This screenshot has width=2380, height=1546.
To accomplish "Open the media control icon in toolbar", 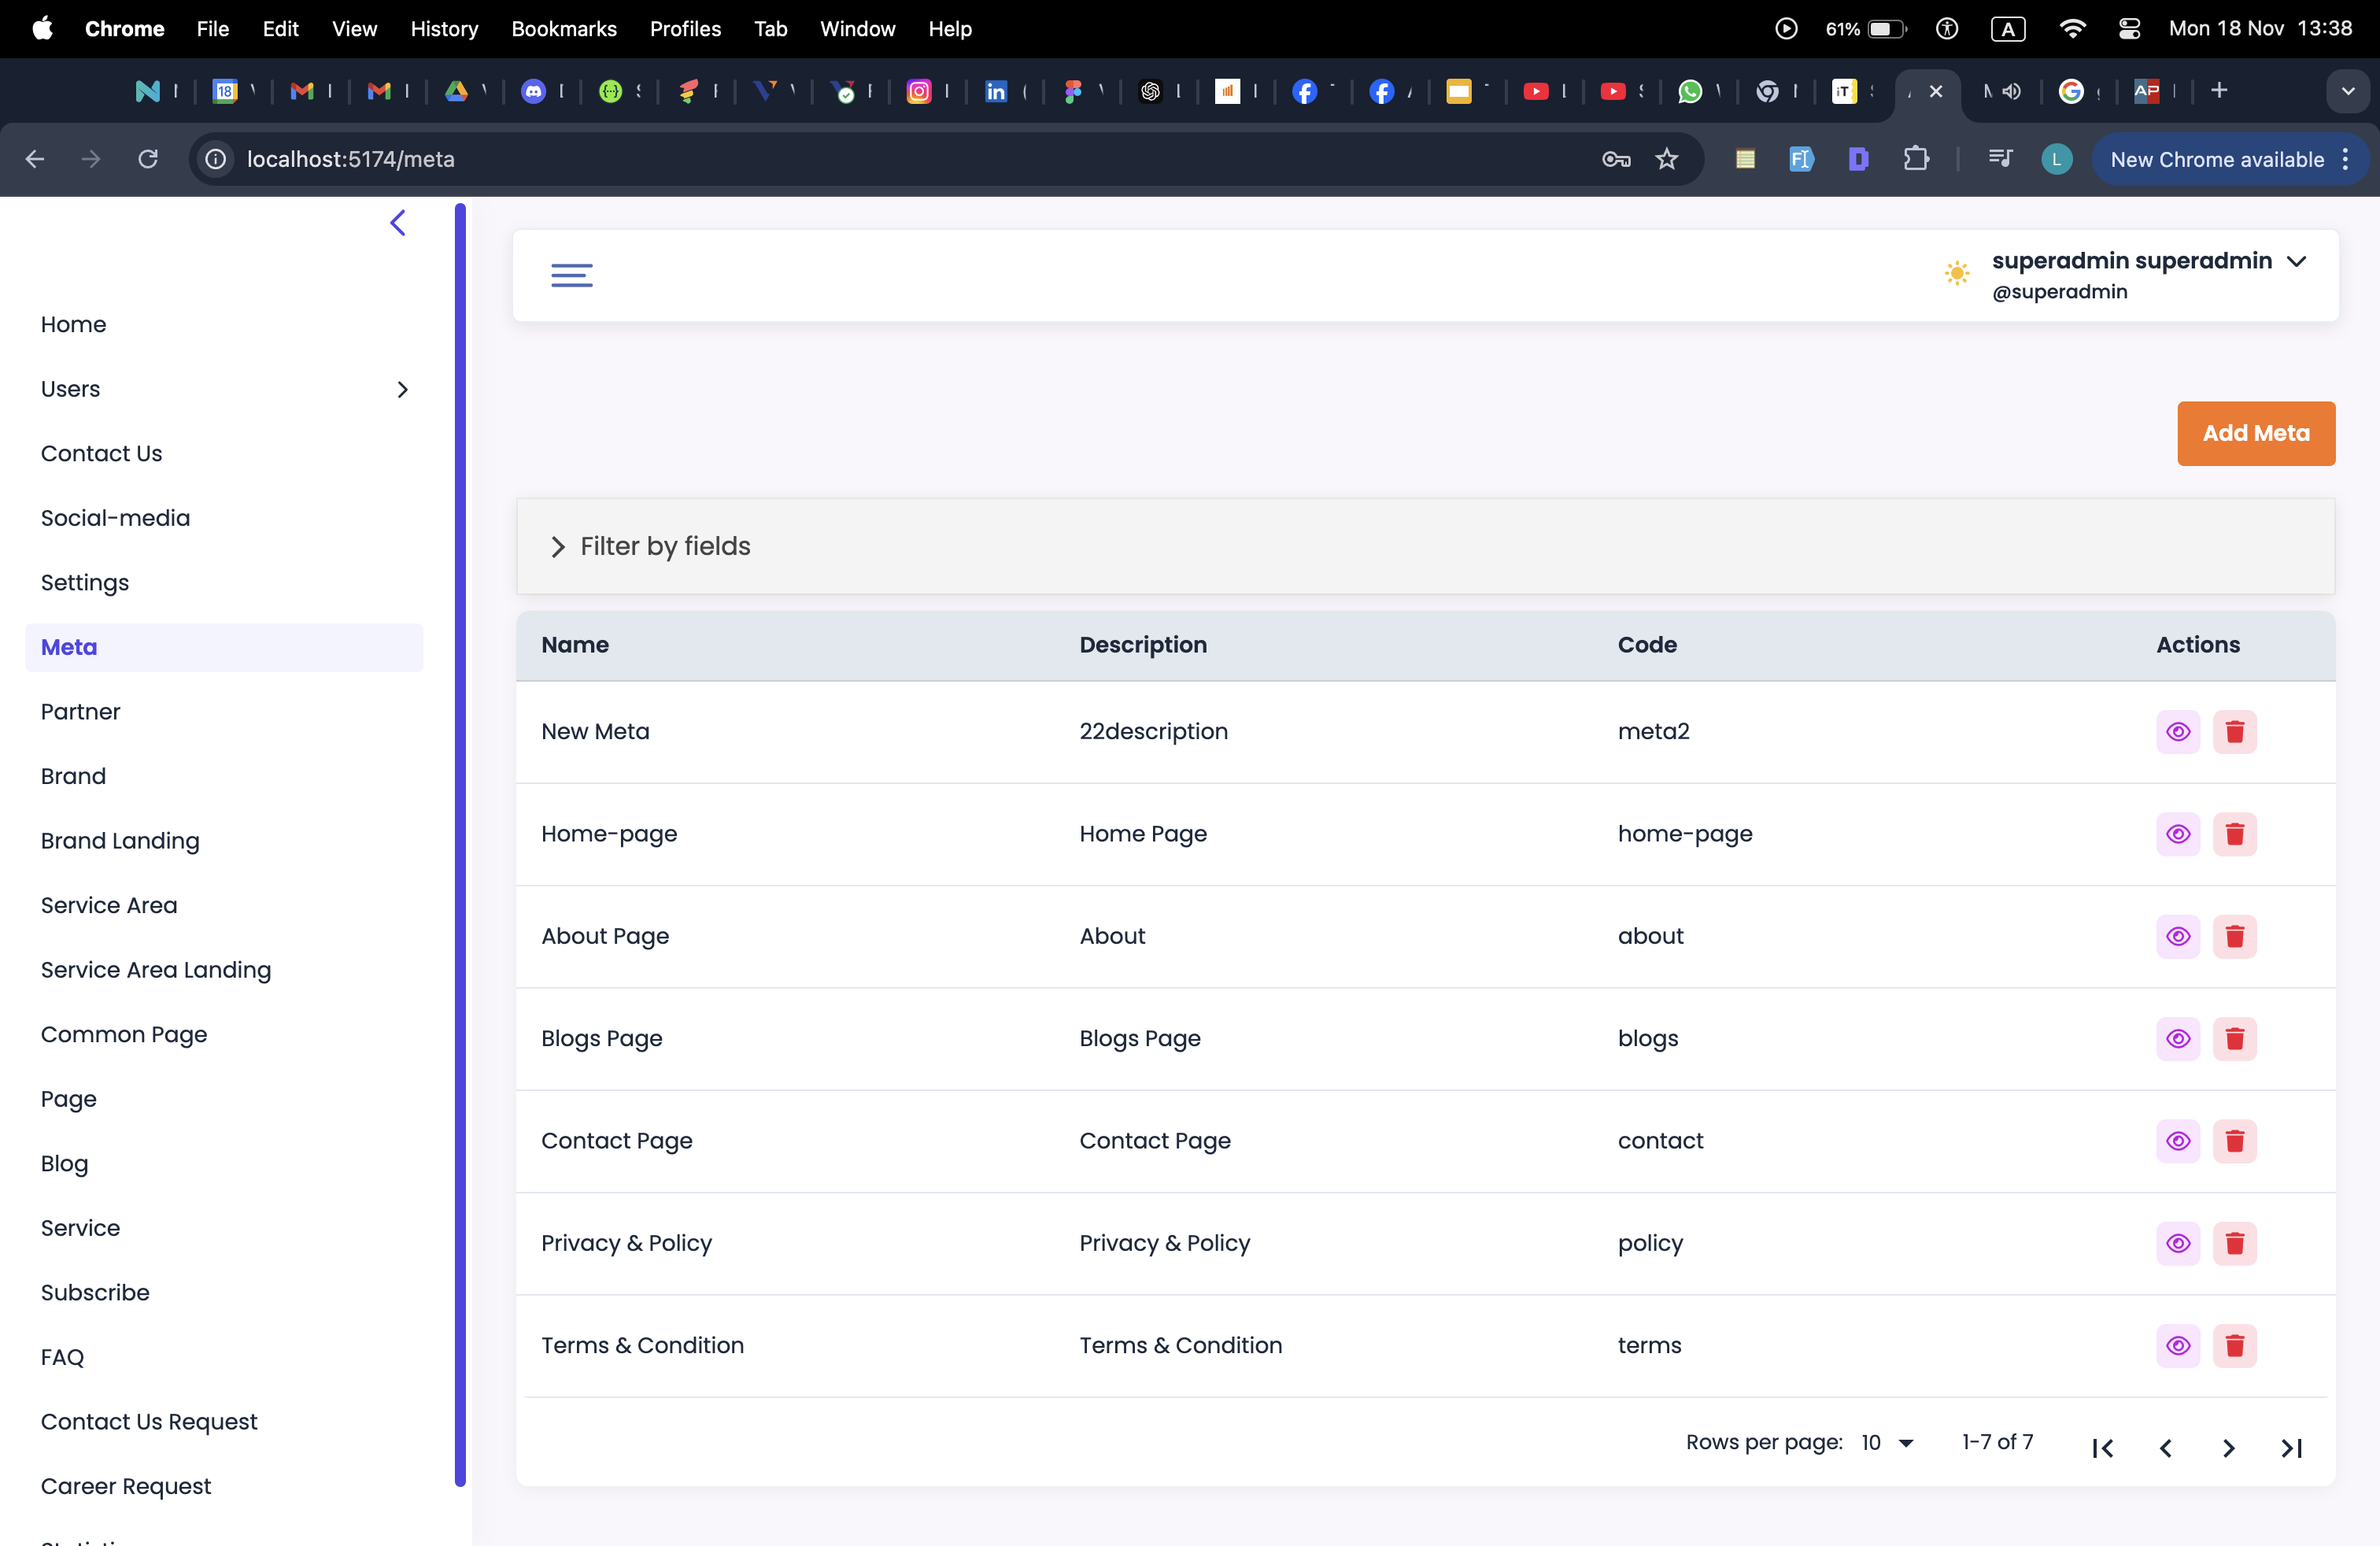I will click(x=2000, y=159).
